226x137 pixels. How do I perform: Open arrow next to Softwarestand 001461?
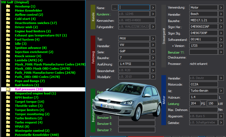pyautogui.click(x=221, y=39)
